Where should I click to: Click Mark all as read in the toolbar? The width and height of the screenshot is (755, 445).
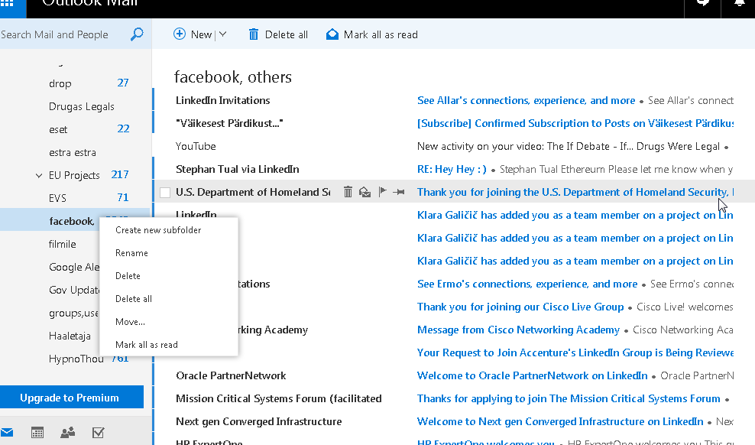(x=381, y=34)
